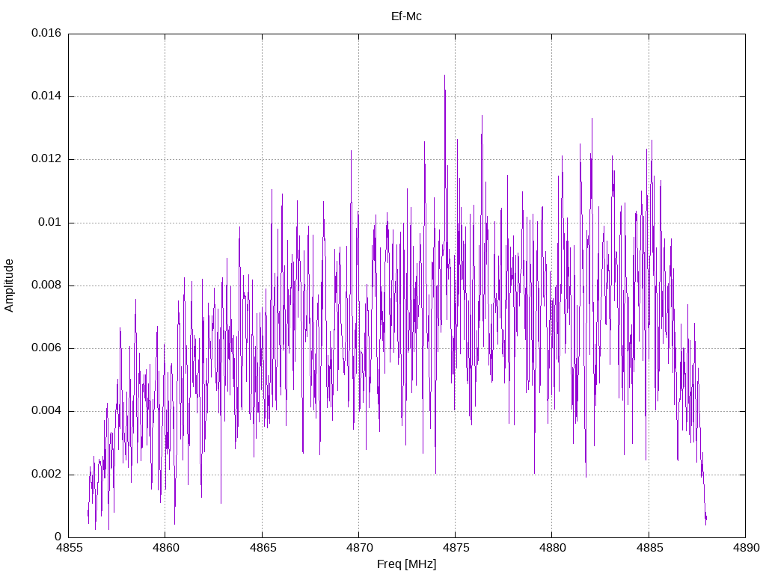Click the plot title 'Ef-Mc'
This screenshot has height=574, width=766.
pyautogui.click(x=406, y=16)
